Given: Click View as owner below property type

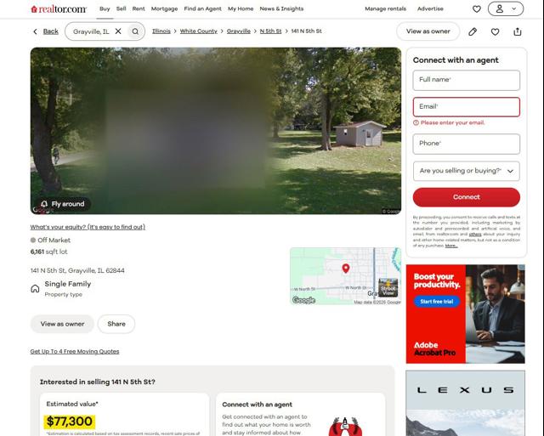Looking at the screenshot, I should tap(62, 324).
